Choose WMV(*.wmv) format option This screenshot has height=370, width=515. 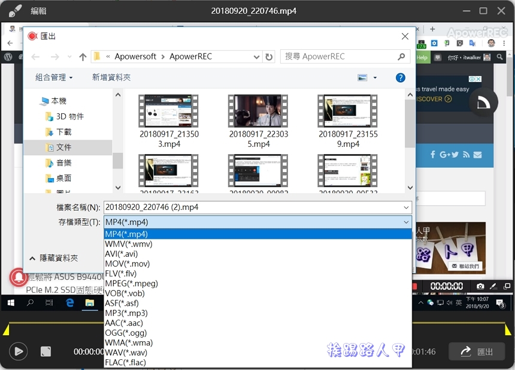(258, 244)
